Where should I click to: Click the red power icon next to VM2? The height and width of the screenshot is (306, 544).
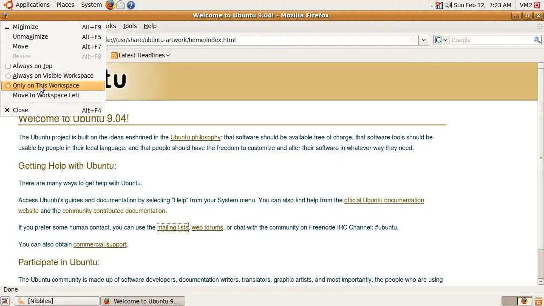[x=538, y=5]
